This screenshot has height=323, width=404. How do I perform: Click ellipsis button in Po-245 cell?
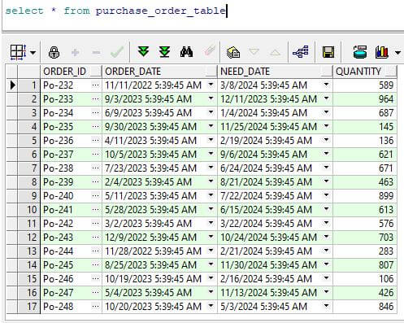pyautogui.click(x=95, y=265)
